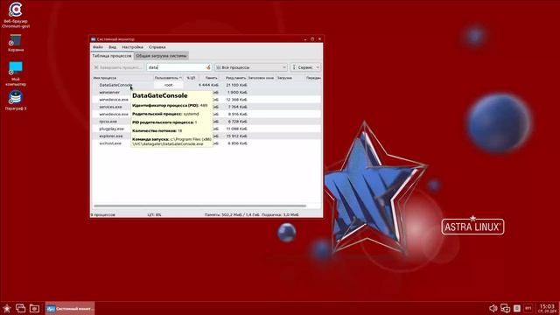This screenshot has width=560, height=315.
Task: Open the Сервис dropdown button
Action: click(x=305, y=67)
